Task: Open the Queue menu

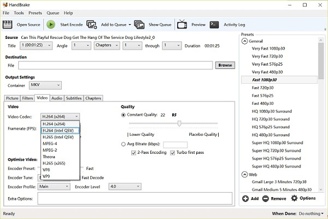Action: pos(52,13)
